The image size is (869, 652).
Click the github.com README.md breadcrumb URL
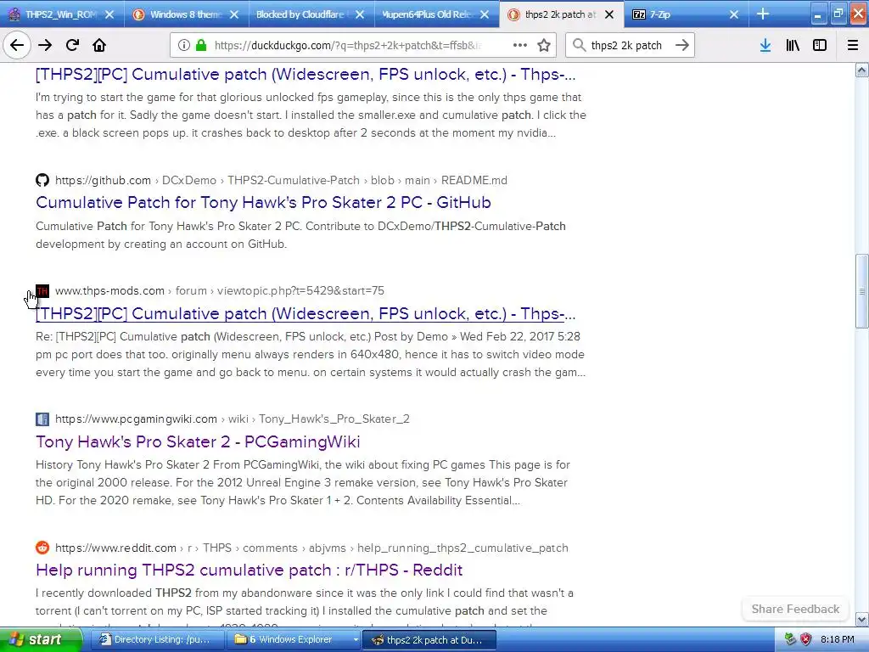[281, 180]
